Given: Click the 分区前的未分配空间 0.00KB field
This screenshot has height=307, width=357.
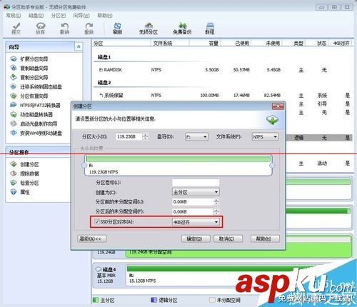Looking at the screenshot, I should (x=193, y=202).
